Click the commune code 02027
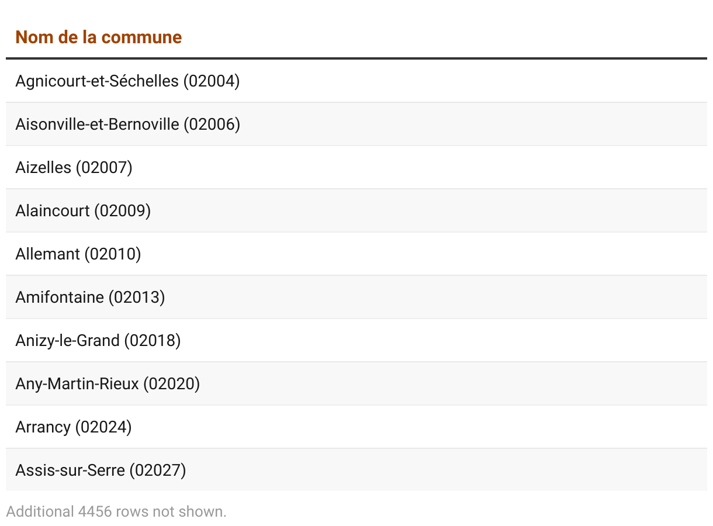This screenshot has height=526, width=713. pyautogui.click(x=158, y=470)
